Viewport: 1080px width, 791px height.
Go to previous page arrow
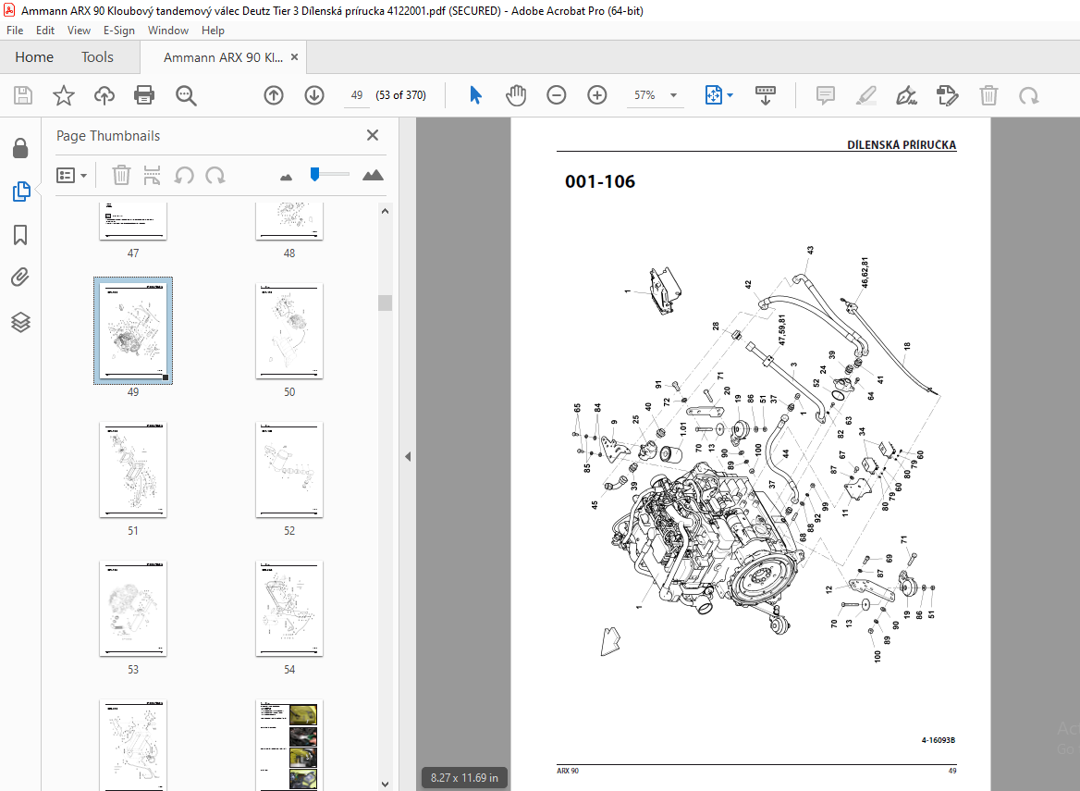point(274,95)
